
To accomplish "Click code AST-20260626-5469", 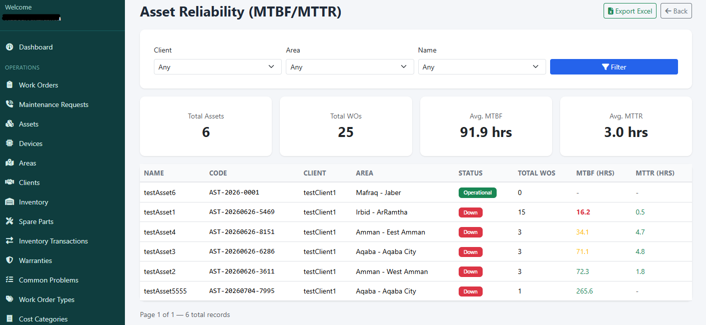I will (242, 212).
